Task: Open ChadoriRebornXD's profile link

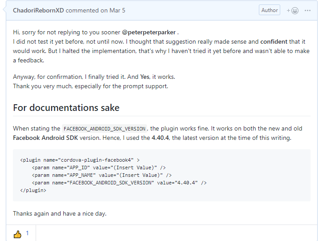Action: 38,10
